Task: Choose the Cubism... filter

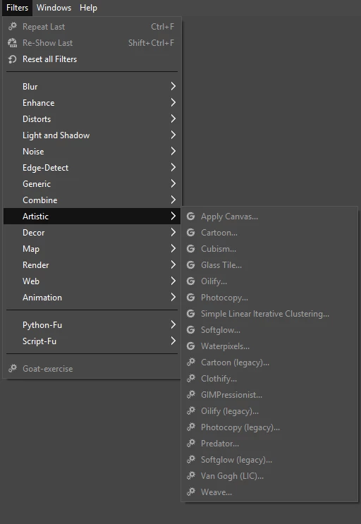Action: 269,249
